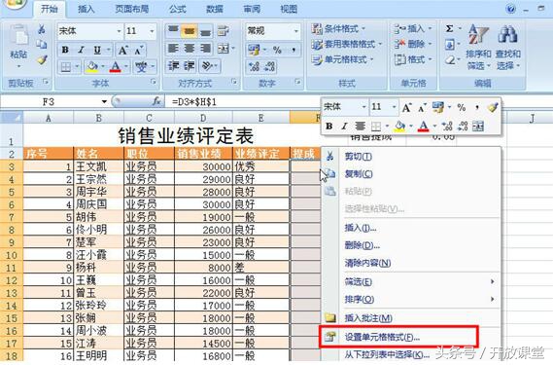Decrease font size with the ribbon's small A icon
The height and width of the screenshot is (365, 553).
(x=139, y=51)
